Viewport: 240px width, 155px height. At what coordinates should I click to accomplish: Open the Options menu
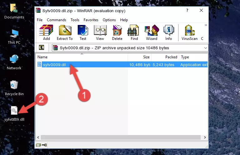pos(109,20)
